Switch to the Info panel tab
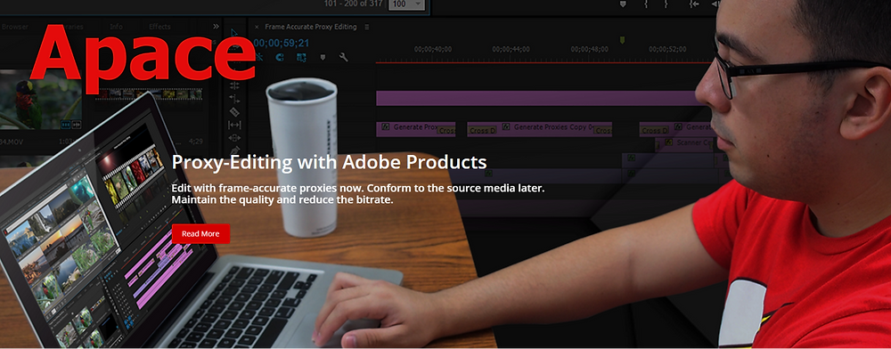The image size is (891, 349). click(x=116, y=27)
